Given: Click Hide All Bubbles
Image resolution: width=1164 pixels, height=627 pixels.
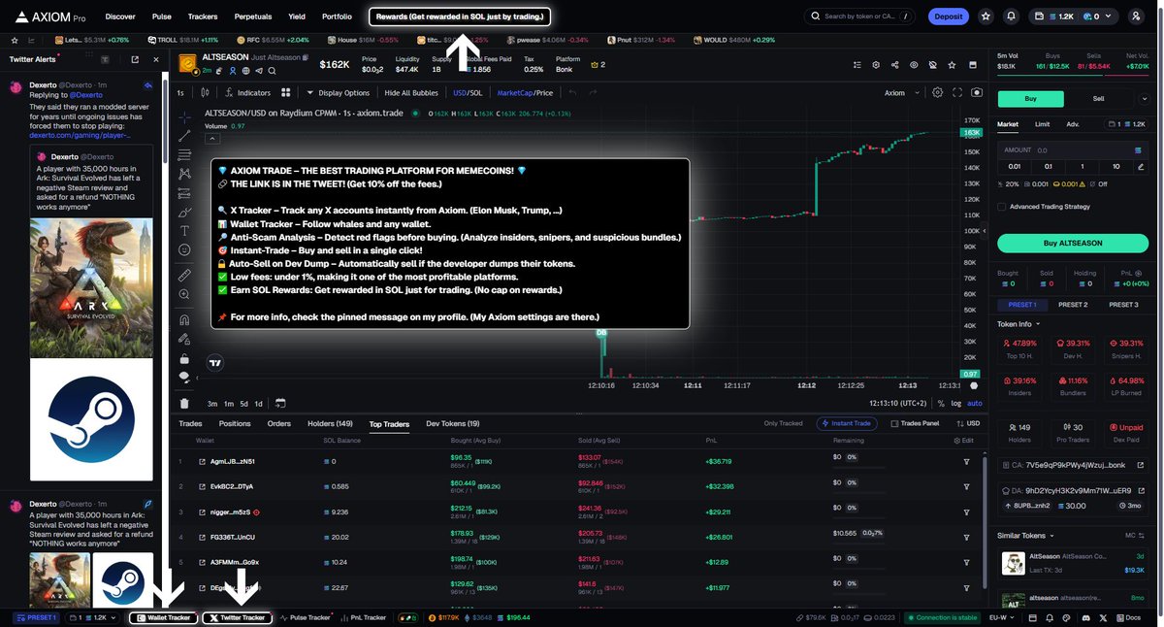Looking at the screenshot, I should [411, 93].
